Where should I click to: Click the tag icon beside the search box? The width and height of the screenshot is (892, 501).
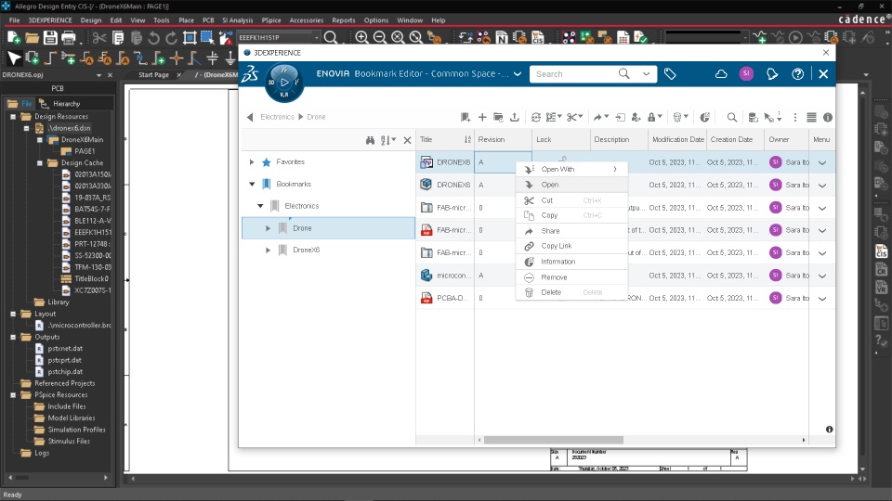point(670,74)
